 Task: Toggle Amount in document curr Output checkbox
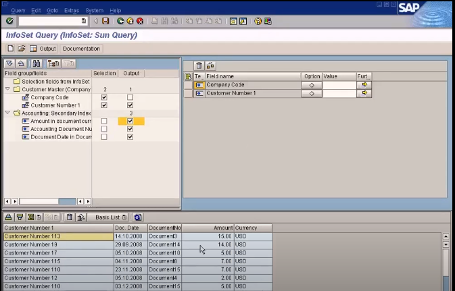click(130, 121)
